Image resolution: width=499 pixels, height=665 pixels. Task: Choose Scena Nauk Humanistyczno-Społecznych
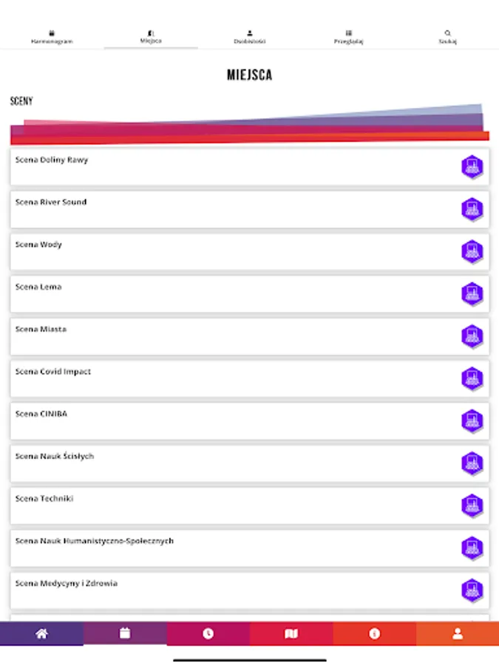click(x=222, y=548)
